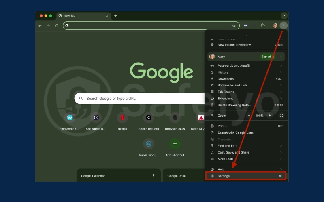Open the three-dot Chrome menu button
Viewport: 324px width, 202px height.
pos(283,26)
